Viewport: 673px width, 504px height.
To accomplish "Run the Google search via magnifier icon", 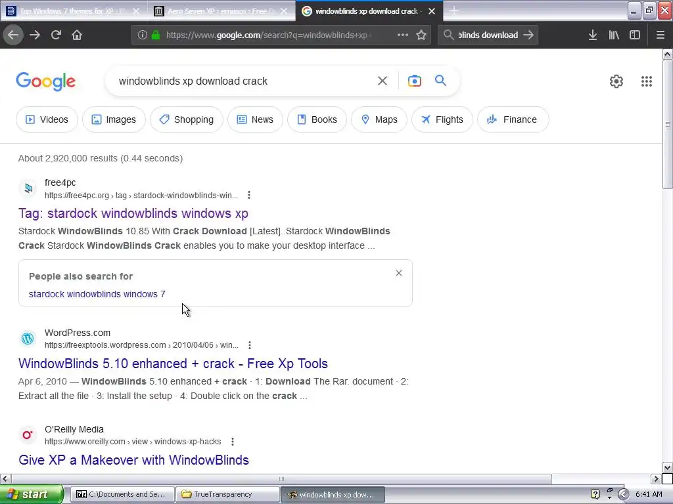I will point(440,81).
